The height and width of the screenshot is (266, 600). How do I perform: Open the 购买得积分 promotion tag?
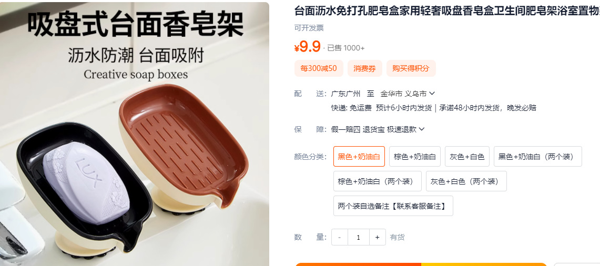click(411, 68)
